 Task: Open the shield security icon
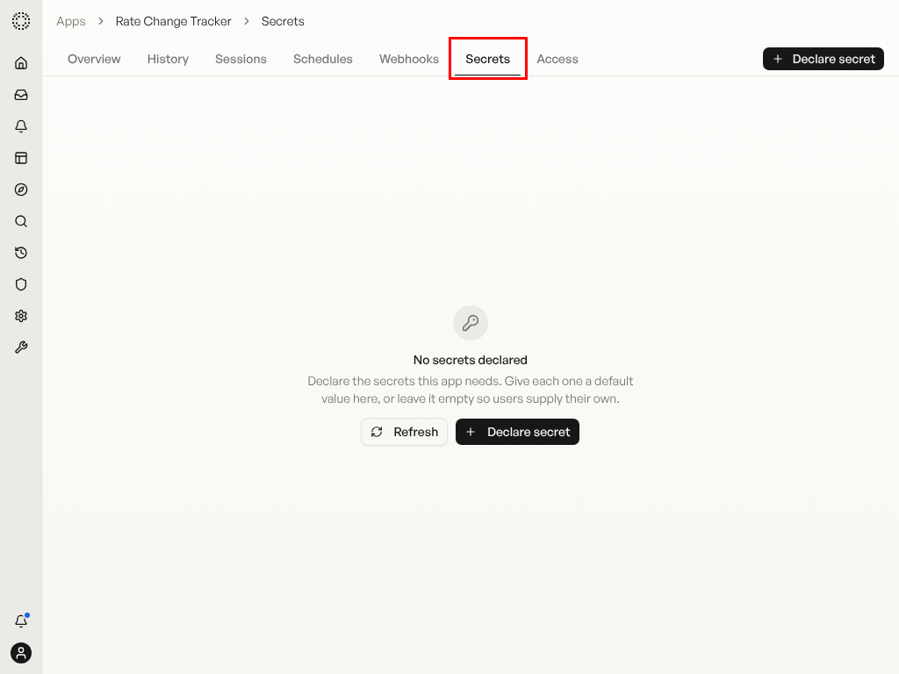pyautogui.click(x=21, y=284)
